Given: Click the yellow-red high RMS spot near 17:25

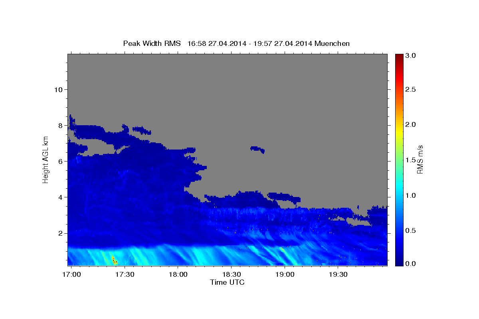Looking at the screenshot, I should [x=114, y=260].
